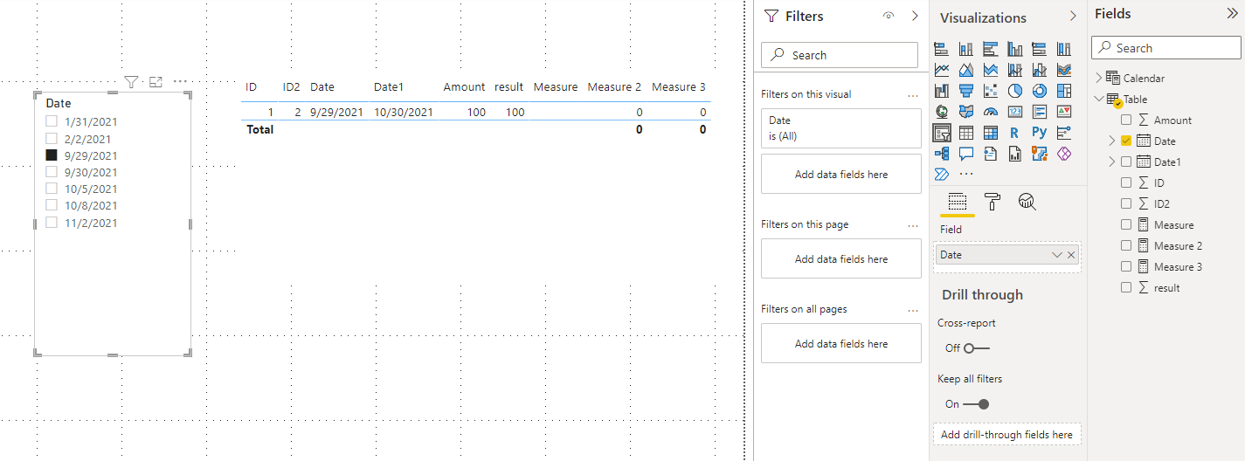Viewport: 1245px width, 461px height.
Task: Select the Clustered column chart visual
Action: point(1015,49)
